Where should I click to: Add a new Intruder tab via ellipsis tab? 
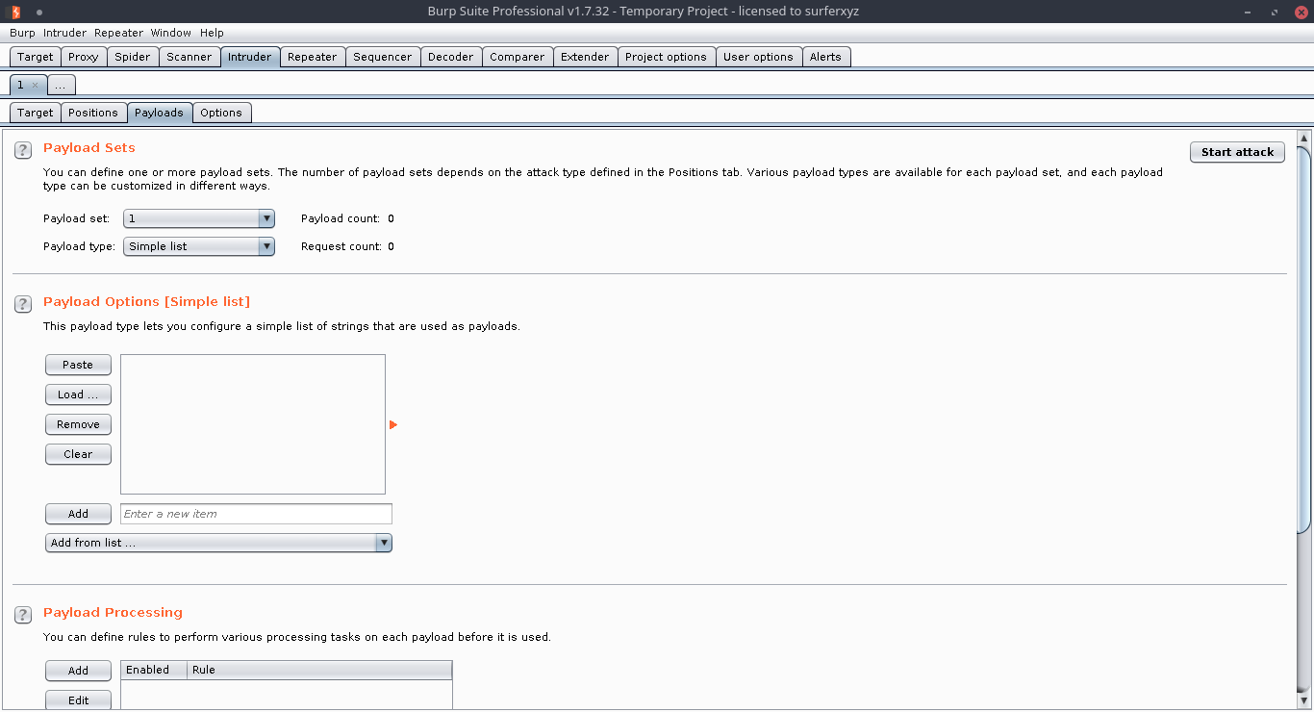[61, 85]
